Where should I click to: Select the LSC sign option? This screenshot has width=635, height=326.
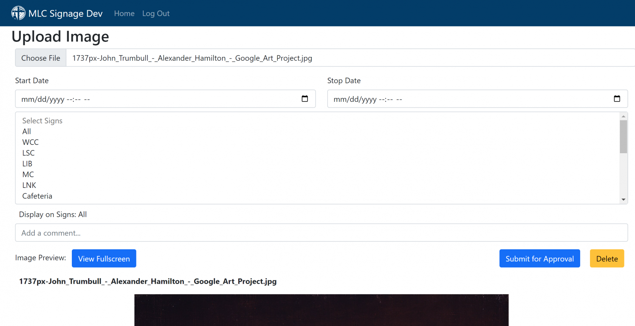(x=317, y=153)
